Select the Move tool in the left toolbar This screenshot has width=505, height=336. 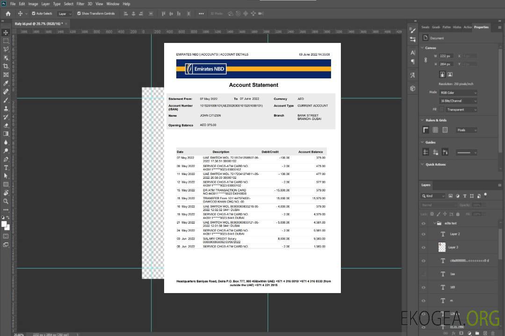click(6, 33)
